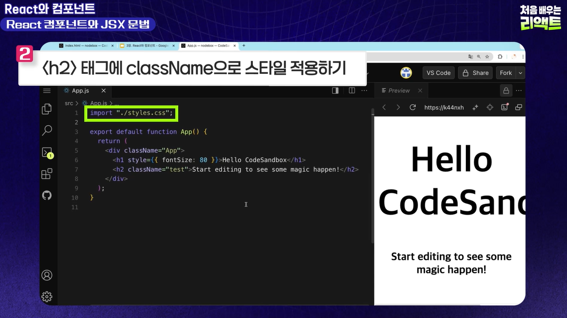The image size is (567, 318).
Task: Click the Hello CodeSandbox heading in preview
Action: (452, 181)
